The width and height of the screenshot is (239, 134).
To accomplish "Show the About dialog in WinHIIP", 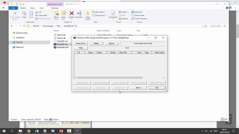I will tap(138, 88).
